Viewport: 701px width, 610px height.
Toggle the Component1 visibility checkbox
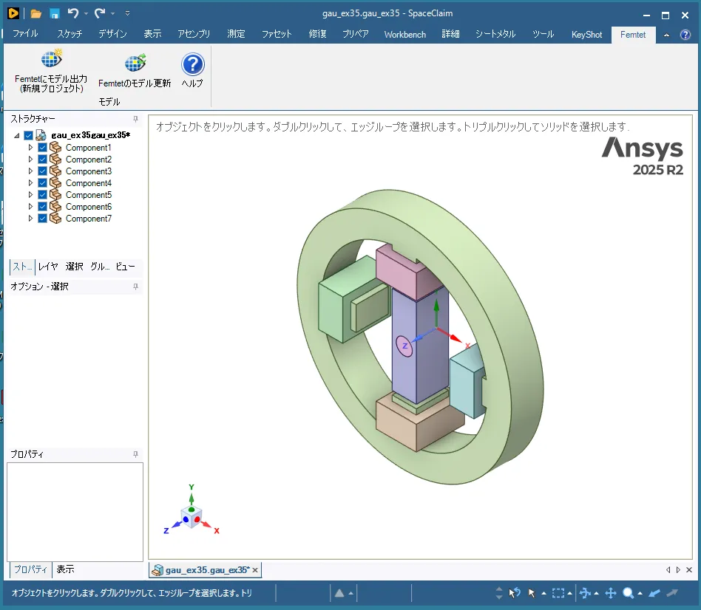pyautogui.click(x=42, y=148)
